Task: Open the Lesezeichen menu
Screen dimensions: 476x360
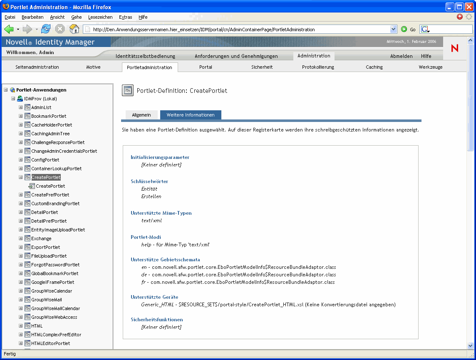Action: (100, 17)
